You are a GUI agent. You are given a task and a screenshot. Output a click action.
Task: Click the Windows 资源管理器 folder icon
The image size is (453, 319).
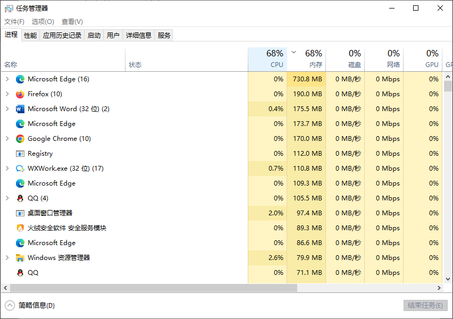tap(20, 258)
